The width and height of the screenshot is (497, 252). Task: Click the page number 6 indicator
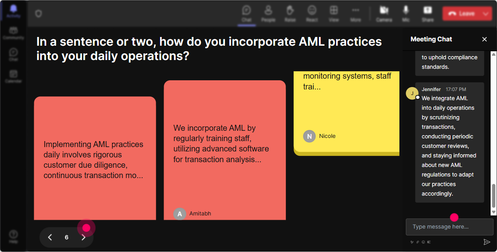pyautogui.click(x=67, y=237)
